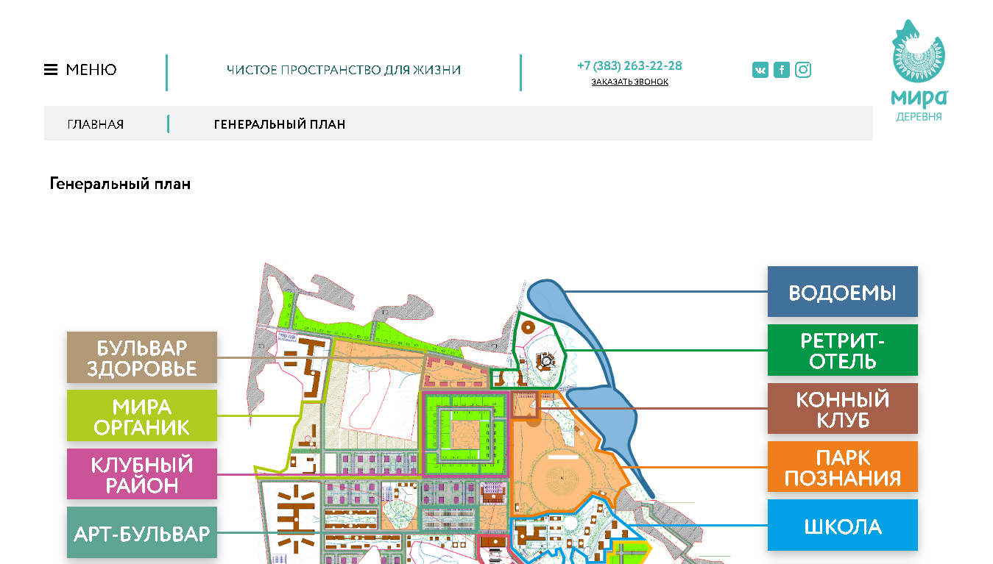
Task: Select the БУЛЬВАР ЗДОРОВЬЕ map label
Action: click(142, 357)
